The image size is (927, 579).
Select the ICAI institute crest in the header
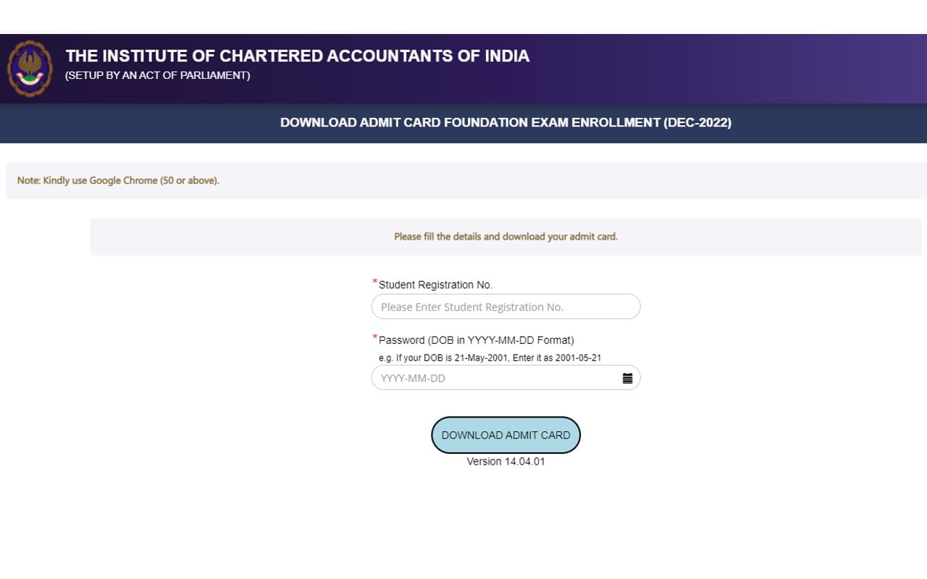pos(30,68)
